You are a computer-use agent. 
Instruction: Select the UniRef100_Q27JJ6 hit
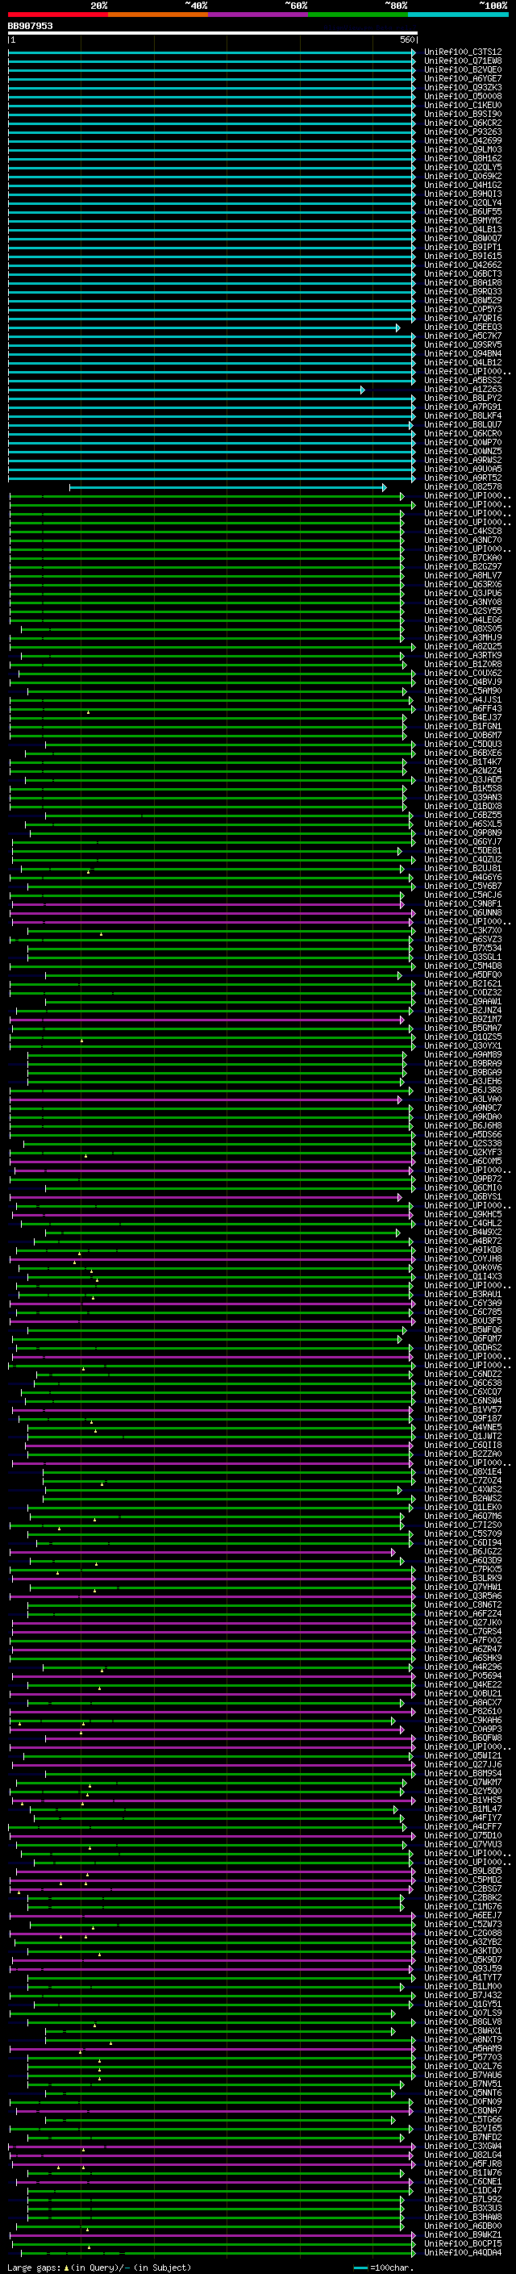pyautogui.click(x=463, y=1765)
